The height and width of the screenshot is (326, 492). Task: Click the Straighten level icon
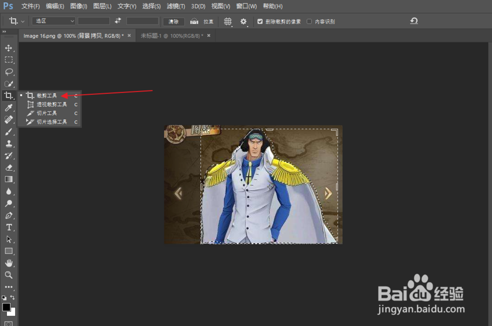point(194,21)
